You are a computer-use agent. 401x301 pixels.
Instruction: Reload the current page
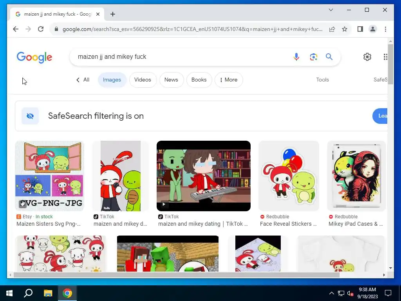pos(41,29)
